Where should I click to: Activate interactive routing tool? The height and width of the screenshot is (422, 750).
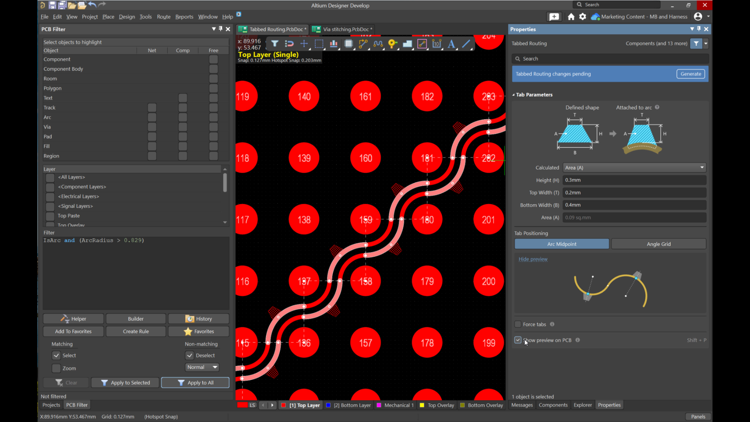coord(363,44)
